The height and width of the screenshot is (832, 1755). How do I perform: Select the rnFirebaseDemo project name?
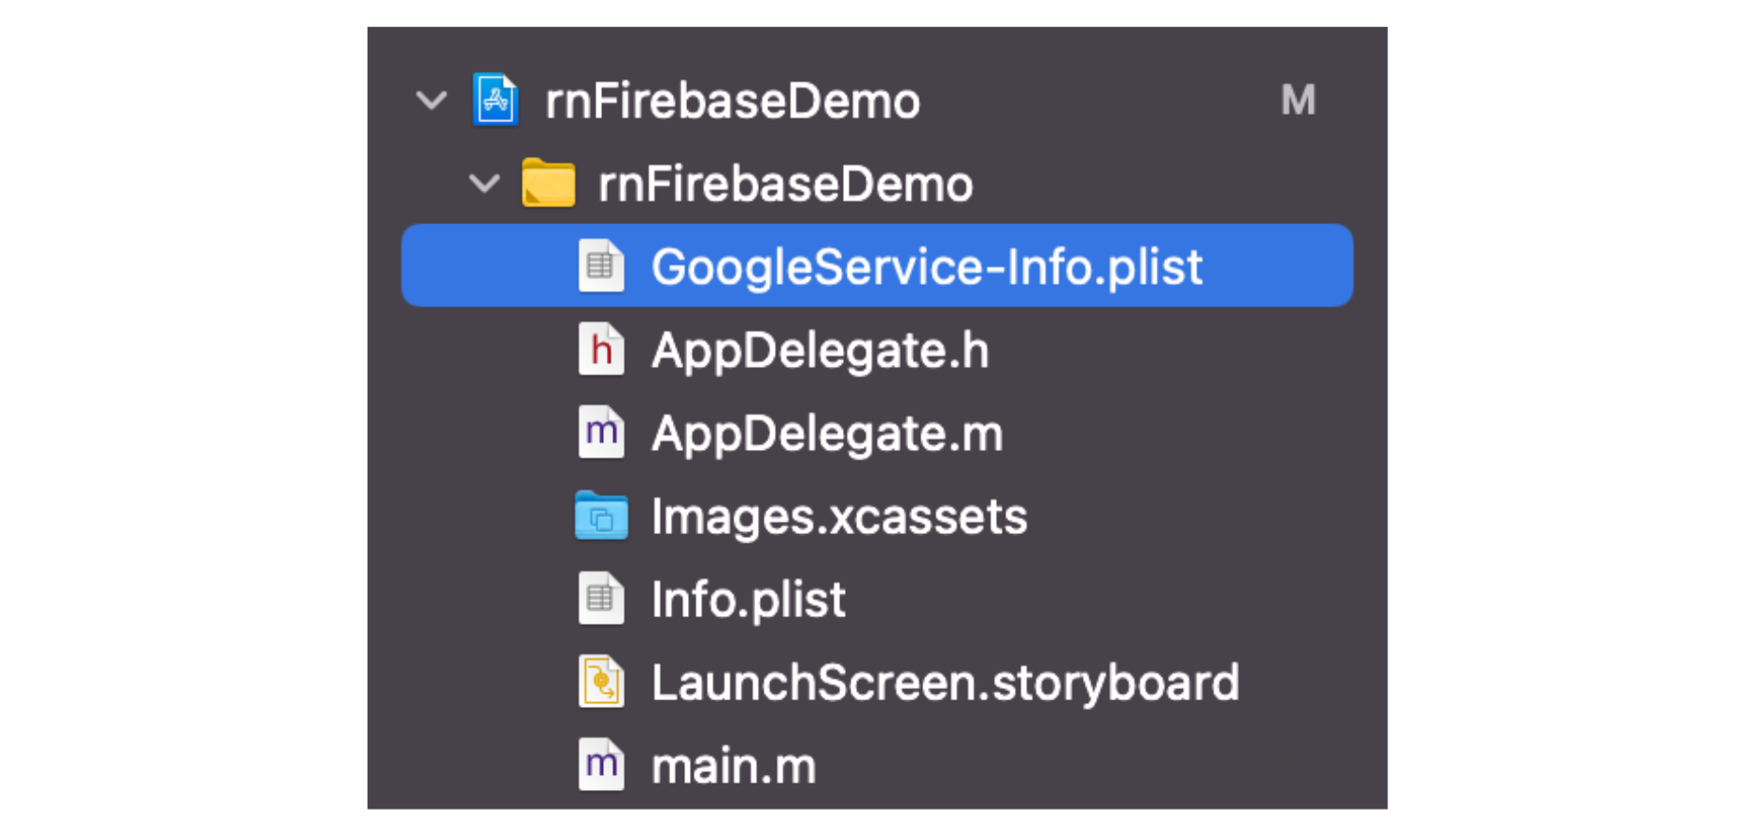click(x=733, y=101)
